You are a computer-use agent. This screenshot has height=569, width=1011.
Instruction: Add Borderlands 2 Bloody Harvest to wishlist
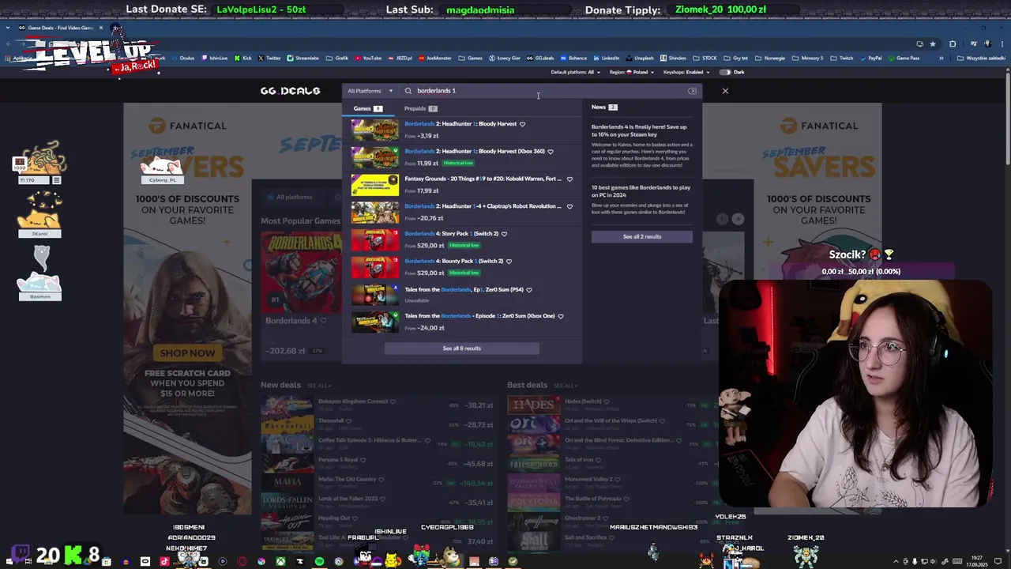click(x=522, y=124)
